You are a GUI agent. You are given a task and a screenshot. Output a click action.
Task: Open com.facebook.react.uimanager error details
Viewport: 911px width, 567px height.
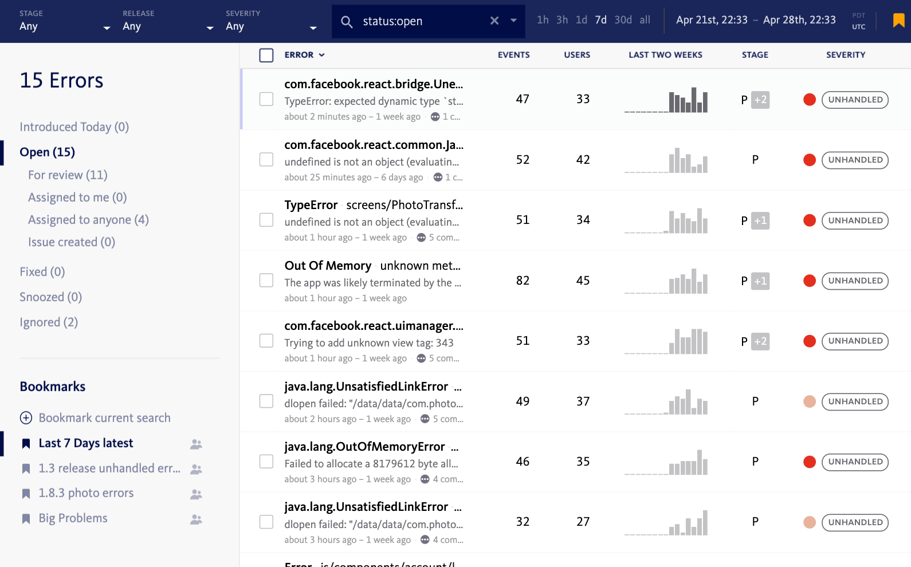click(x=374, y=326)
